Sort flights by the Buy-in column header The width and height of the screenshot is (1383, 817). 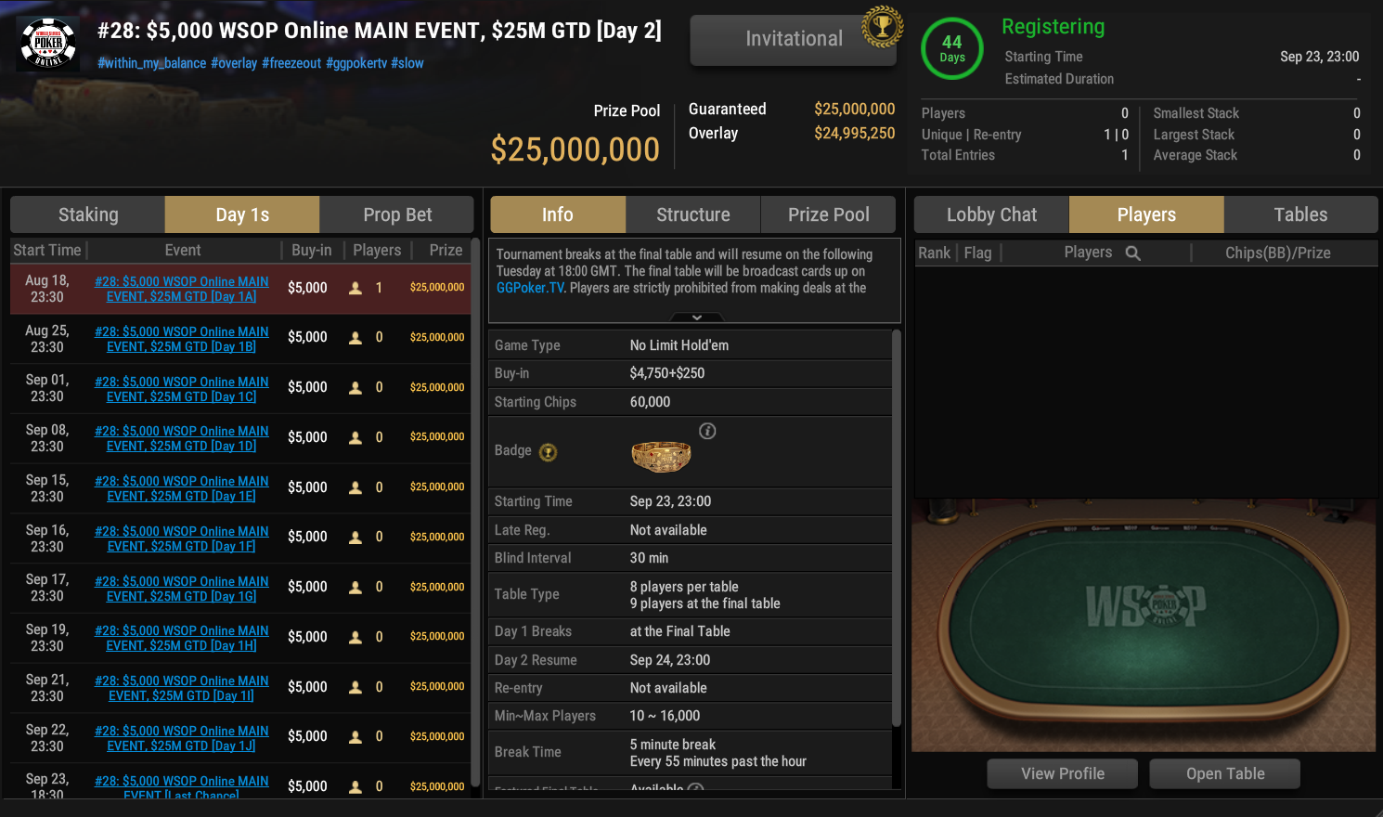[x=311, y=250]
